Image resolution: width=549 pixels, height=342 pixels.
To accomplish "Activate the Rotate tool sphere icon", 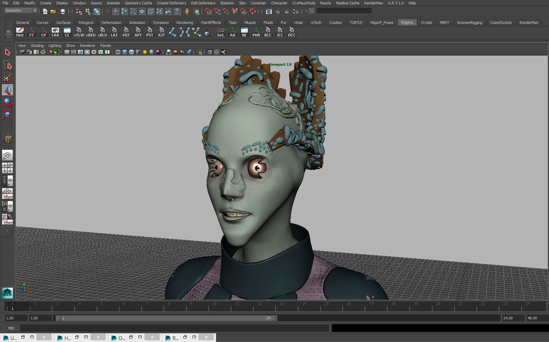I will pyautogui.click(x=7, y=102).
